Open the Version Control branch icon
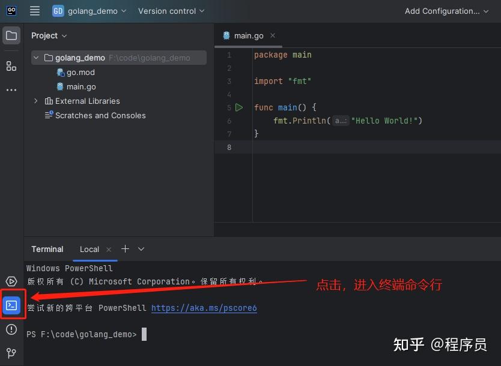 [11, 353]
